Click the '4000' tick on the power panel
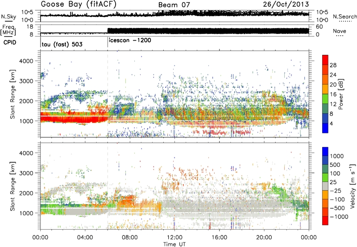Image resolution: width=357 pixels, height=247 pixels. 26,61
